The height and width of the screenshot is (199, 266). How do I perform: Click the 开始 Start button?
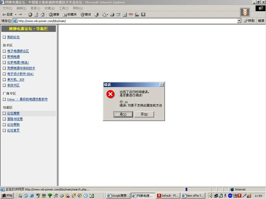[x=7, y=196]
